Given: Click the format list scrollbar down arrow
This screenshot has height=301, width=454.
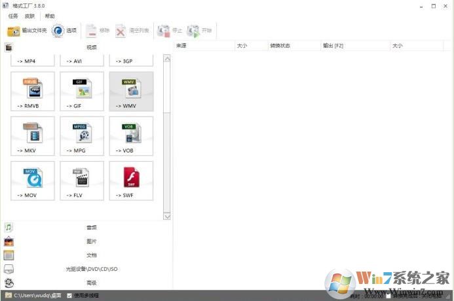Looking at the screenshot, I should [x=166, y=216].
